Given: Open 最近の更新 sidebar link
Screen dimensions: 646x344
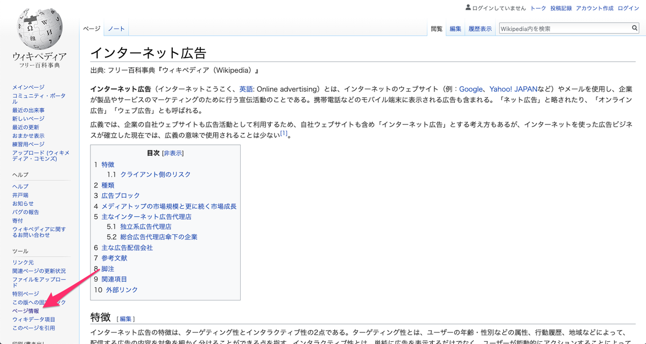Looking at the screenshot, I should (x=25, y=127).
